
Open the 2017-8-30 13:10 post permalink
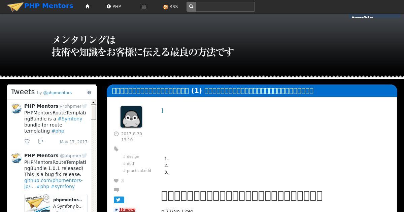click(132, 137)
